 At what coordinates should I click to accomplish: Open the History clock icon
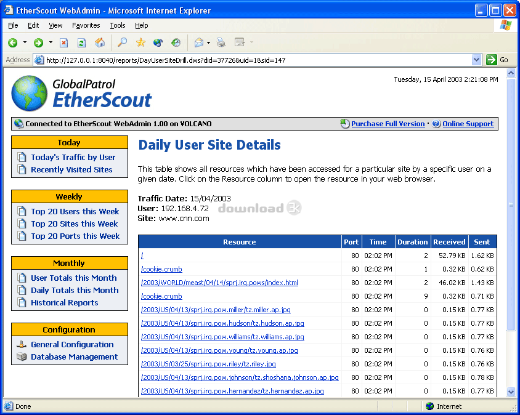[176, 42]
